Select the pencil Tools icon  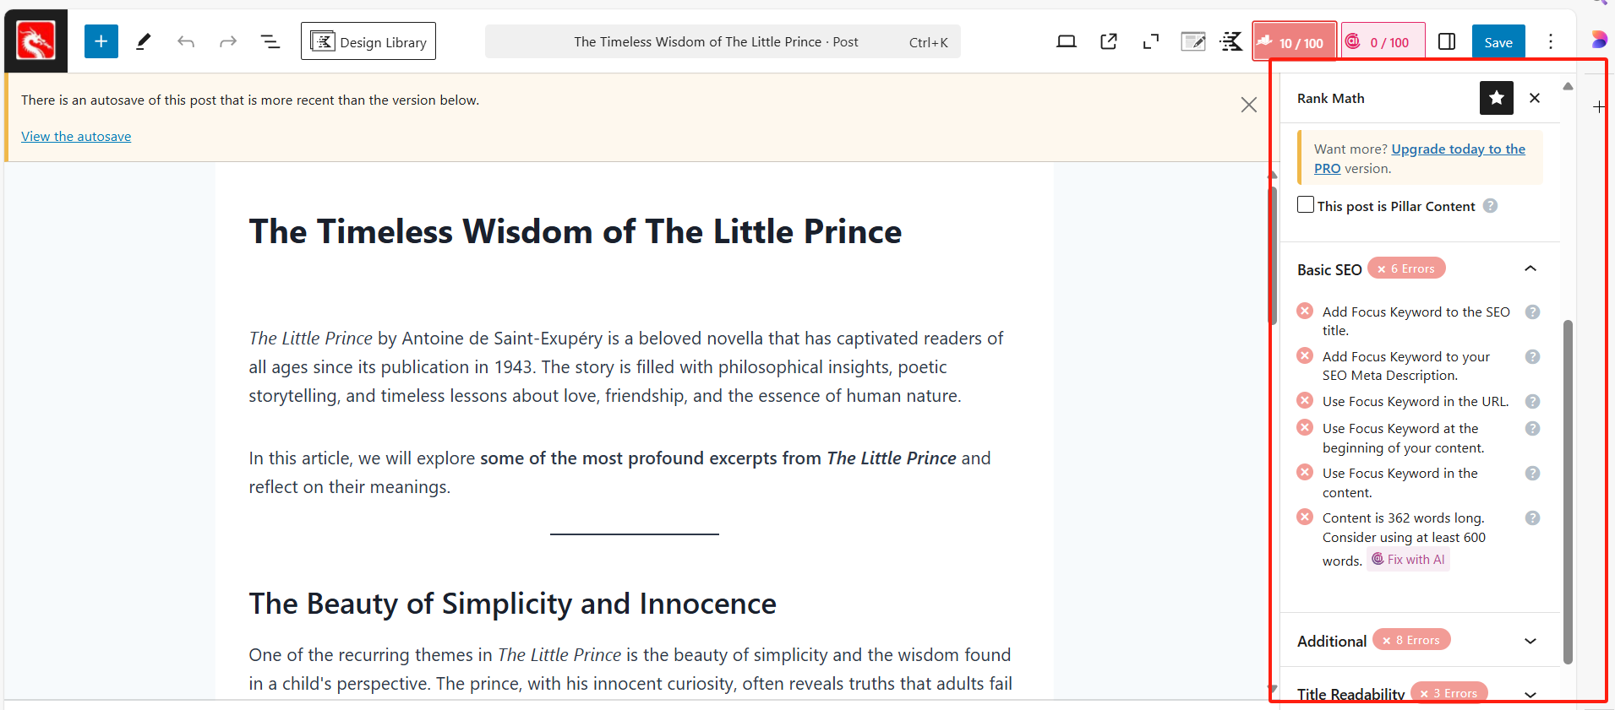tap(144, 41)
